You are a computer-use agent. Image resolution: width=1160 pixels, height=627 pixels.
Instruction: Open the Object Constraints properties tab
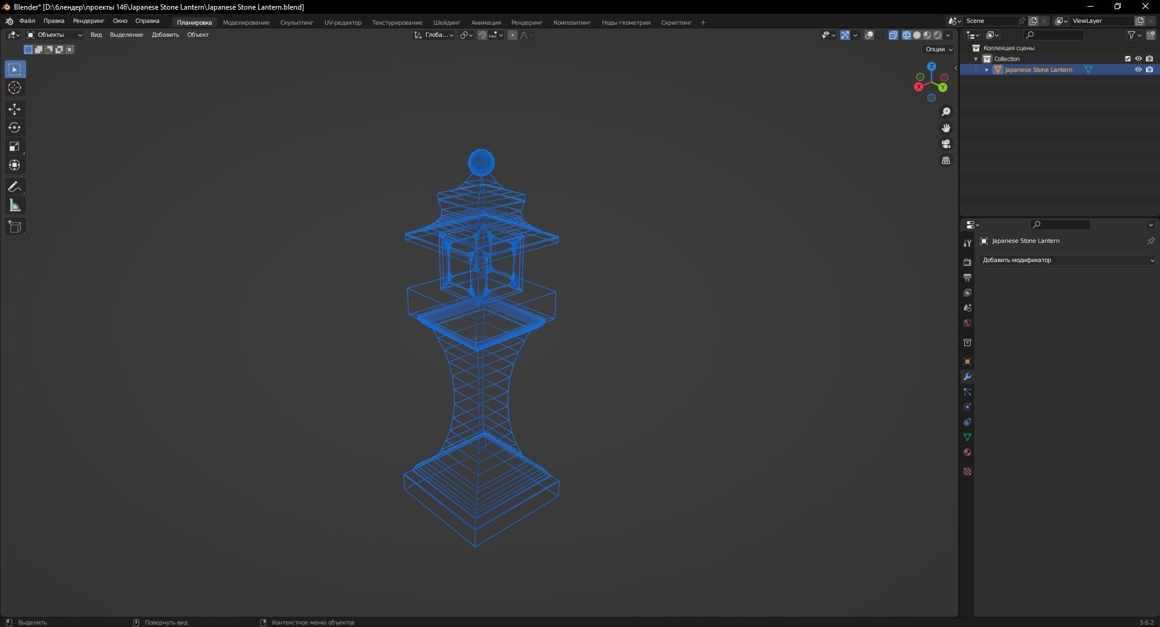(x=967, y=422)
